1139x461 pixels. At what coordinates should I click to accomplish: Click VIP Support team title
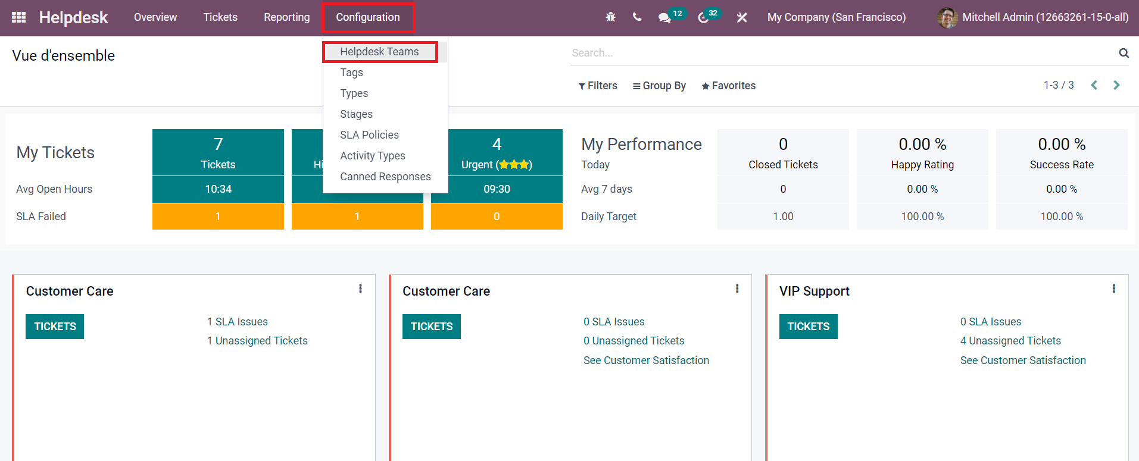pyautogui.click(x=814, y=291)
